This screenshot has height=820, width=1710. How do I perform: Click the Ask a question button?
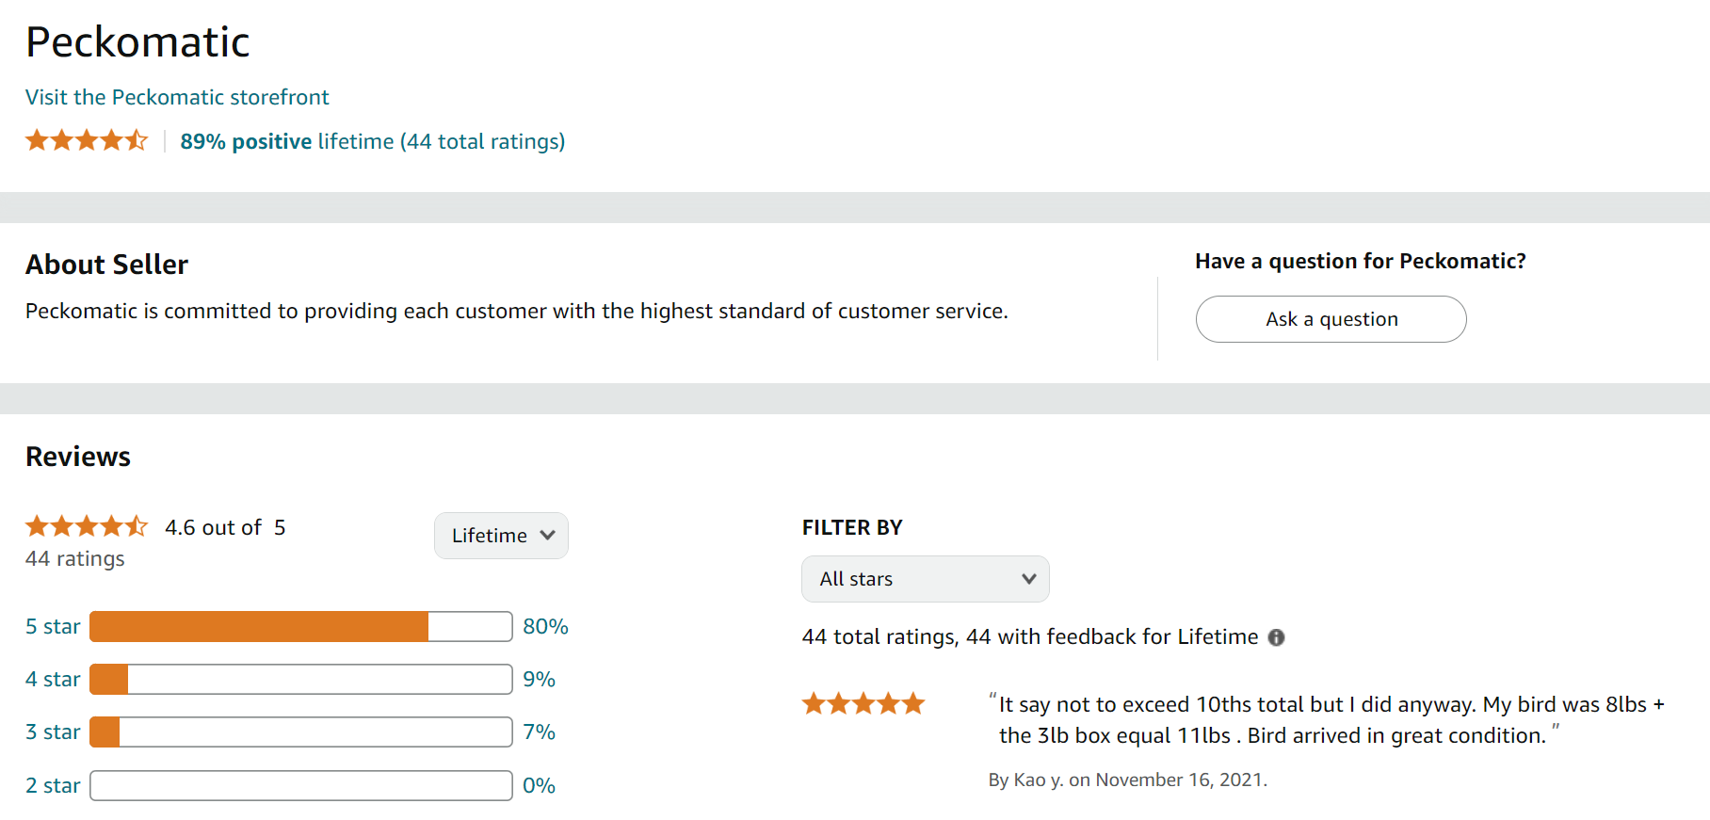click(1331, 319)
